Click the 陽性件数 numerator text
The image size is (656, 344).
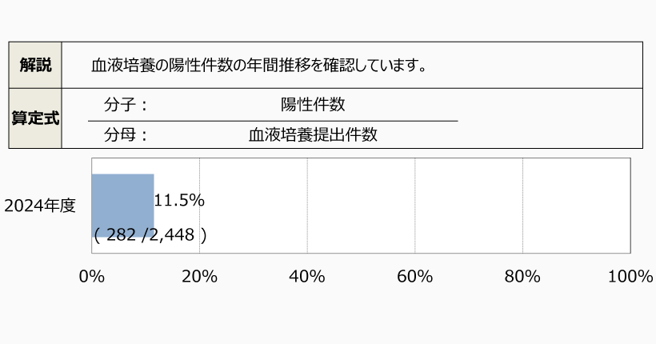click(313, 105)
